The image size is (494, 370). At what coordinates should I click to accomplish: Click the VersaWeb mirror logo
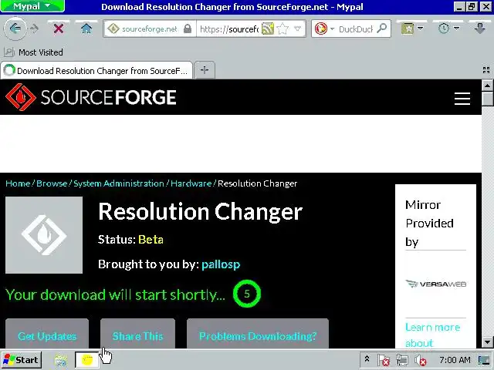coord(435,284)
